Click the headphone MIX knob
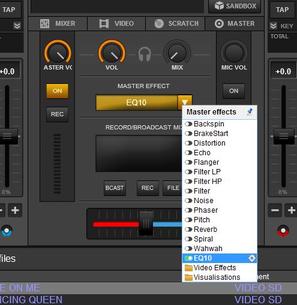Screen dimensions: 297x305 click(x=177, y=53)
